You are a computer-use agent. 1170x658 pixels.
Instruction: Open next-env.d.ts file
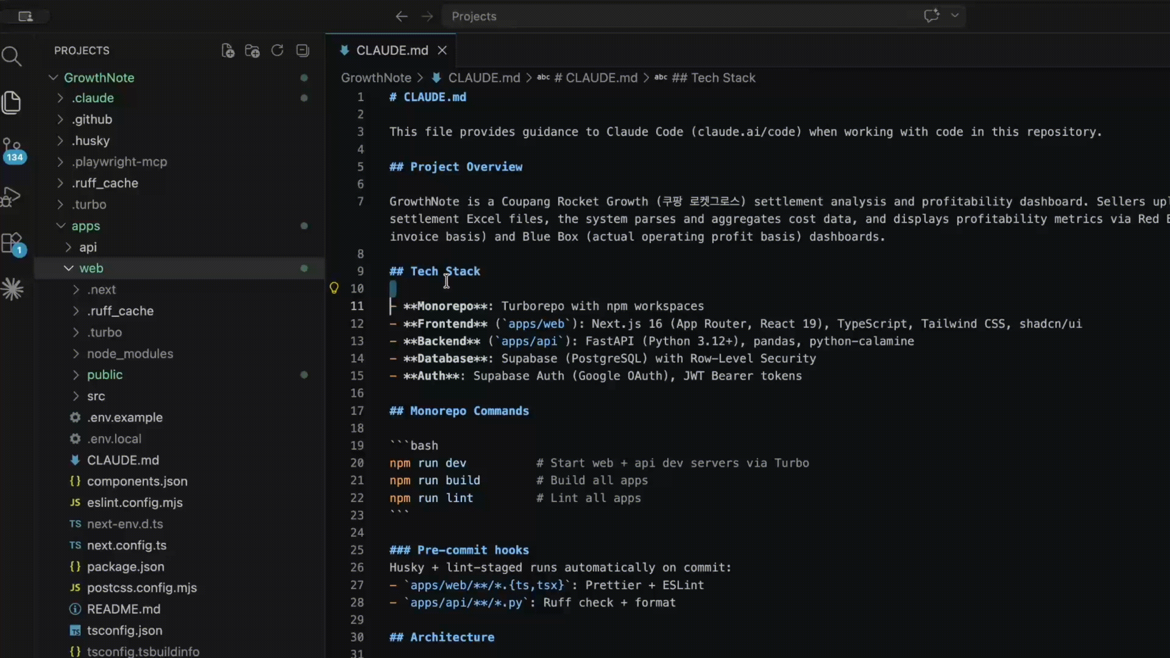[179, 524]
